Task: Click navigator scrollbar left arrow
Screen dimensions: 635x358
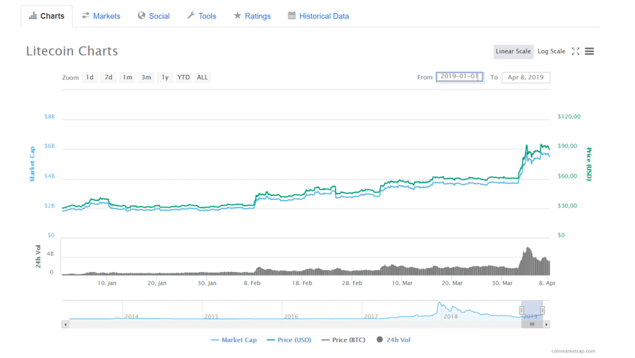Action: (65, 324)
